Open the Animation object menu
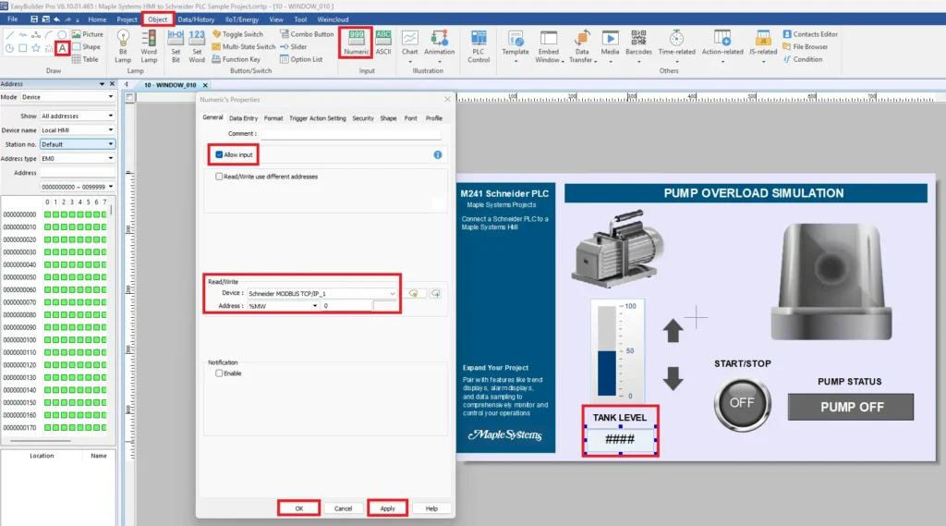Image resolution: width=946 pixels, height=526 pixels. point(439,46)
